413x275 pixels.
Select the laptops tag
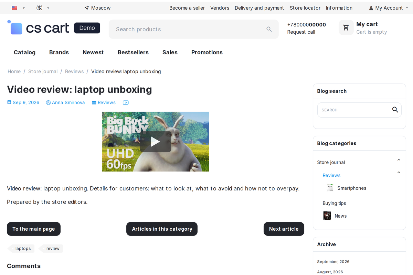pos(21,249)
